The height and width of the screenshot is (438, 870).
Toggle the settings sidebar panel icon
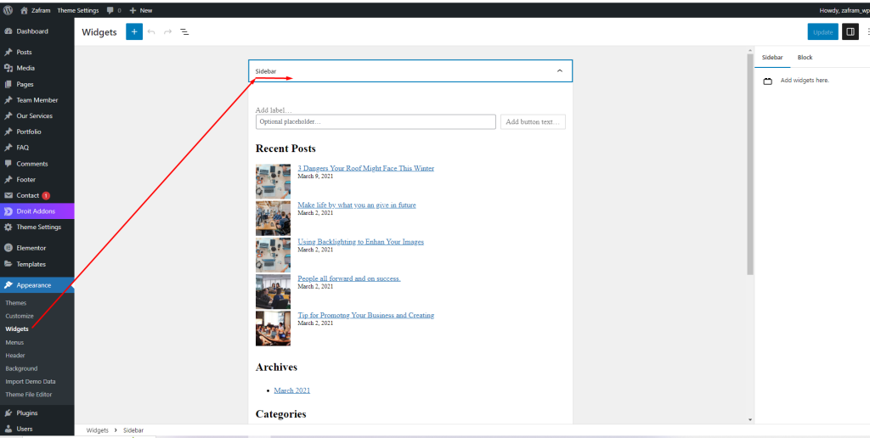pyautogui.click(x=850, y=32)
